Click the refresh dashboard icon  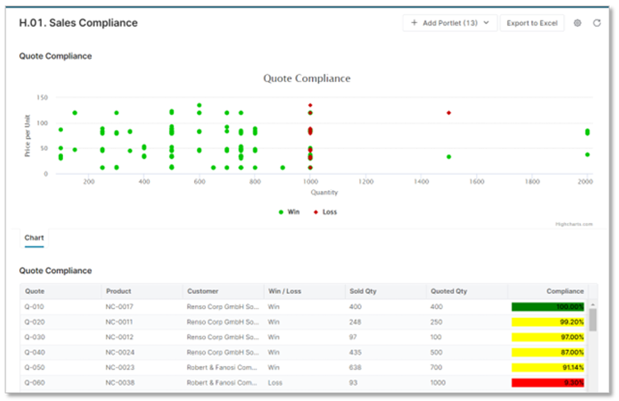click(x=597, y=23)
